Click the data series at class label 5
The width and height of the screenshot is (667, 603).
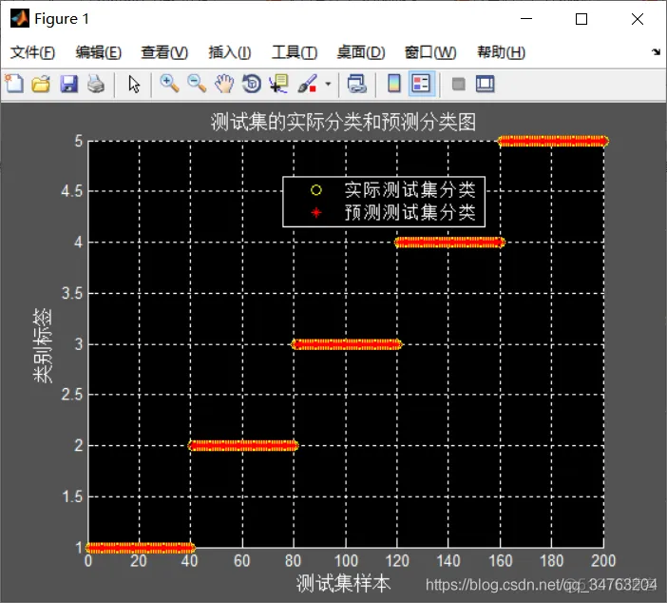553,141
